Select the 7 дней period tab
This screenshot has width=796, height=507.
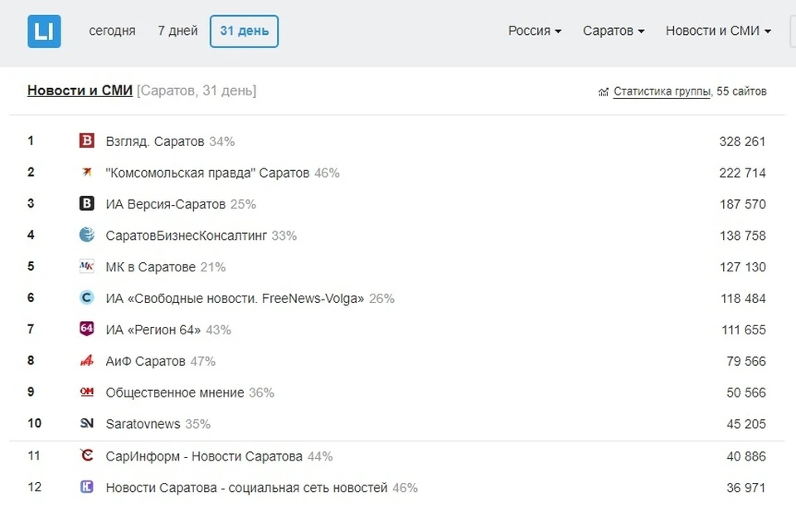tap(177, 31)
